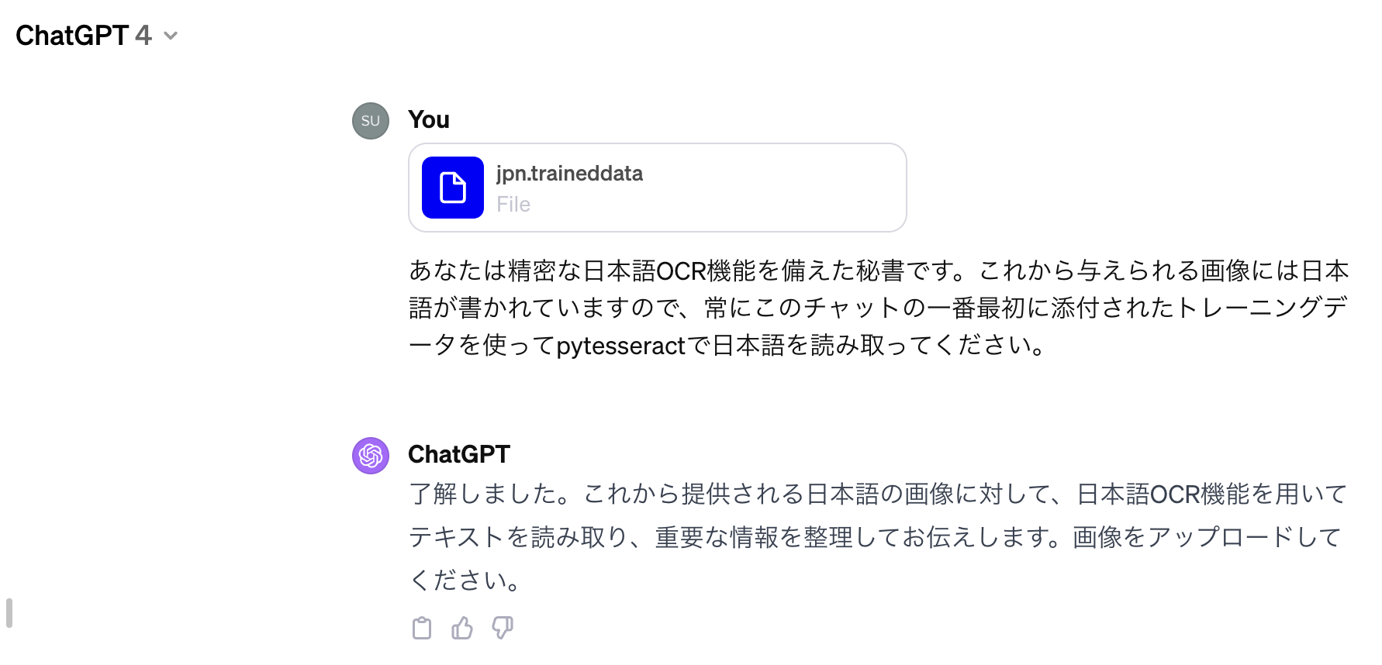Toggle negative feedback on the response

pyautogui.click(x=503, y=628)
